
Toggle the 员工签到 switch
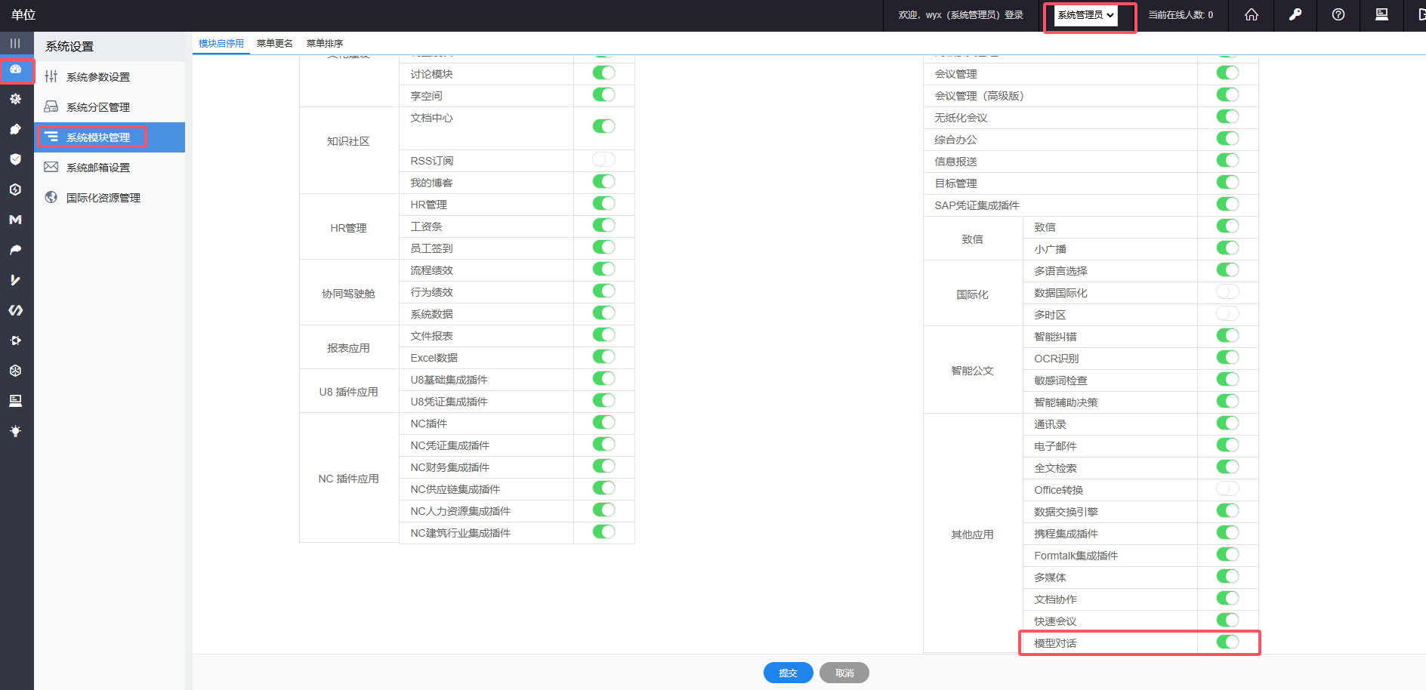pos(603,247)
